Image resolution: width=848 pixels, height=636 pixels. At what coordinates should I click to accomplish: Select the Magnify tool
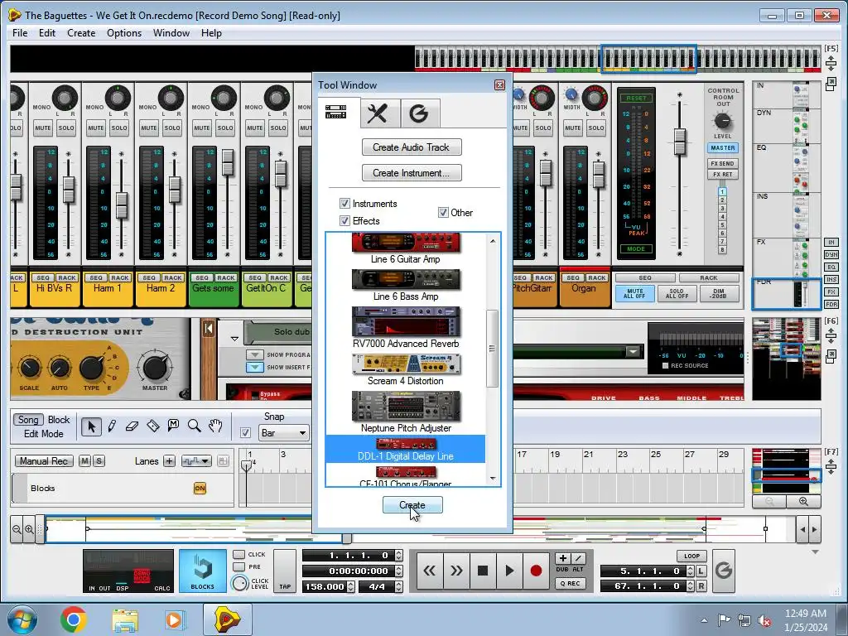(x=194, y=426)
